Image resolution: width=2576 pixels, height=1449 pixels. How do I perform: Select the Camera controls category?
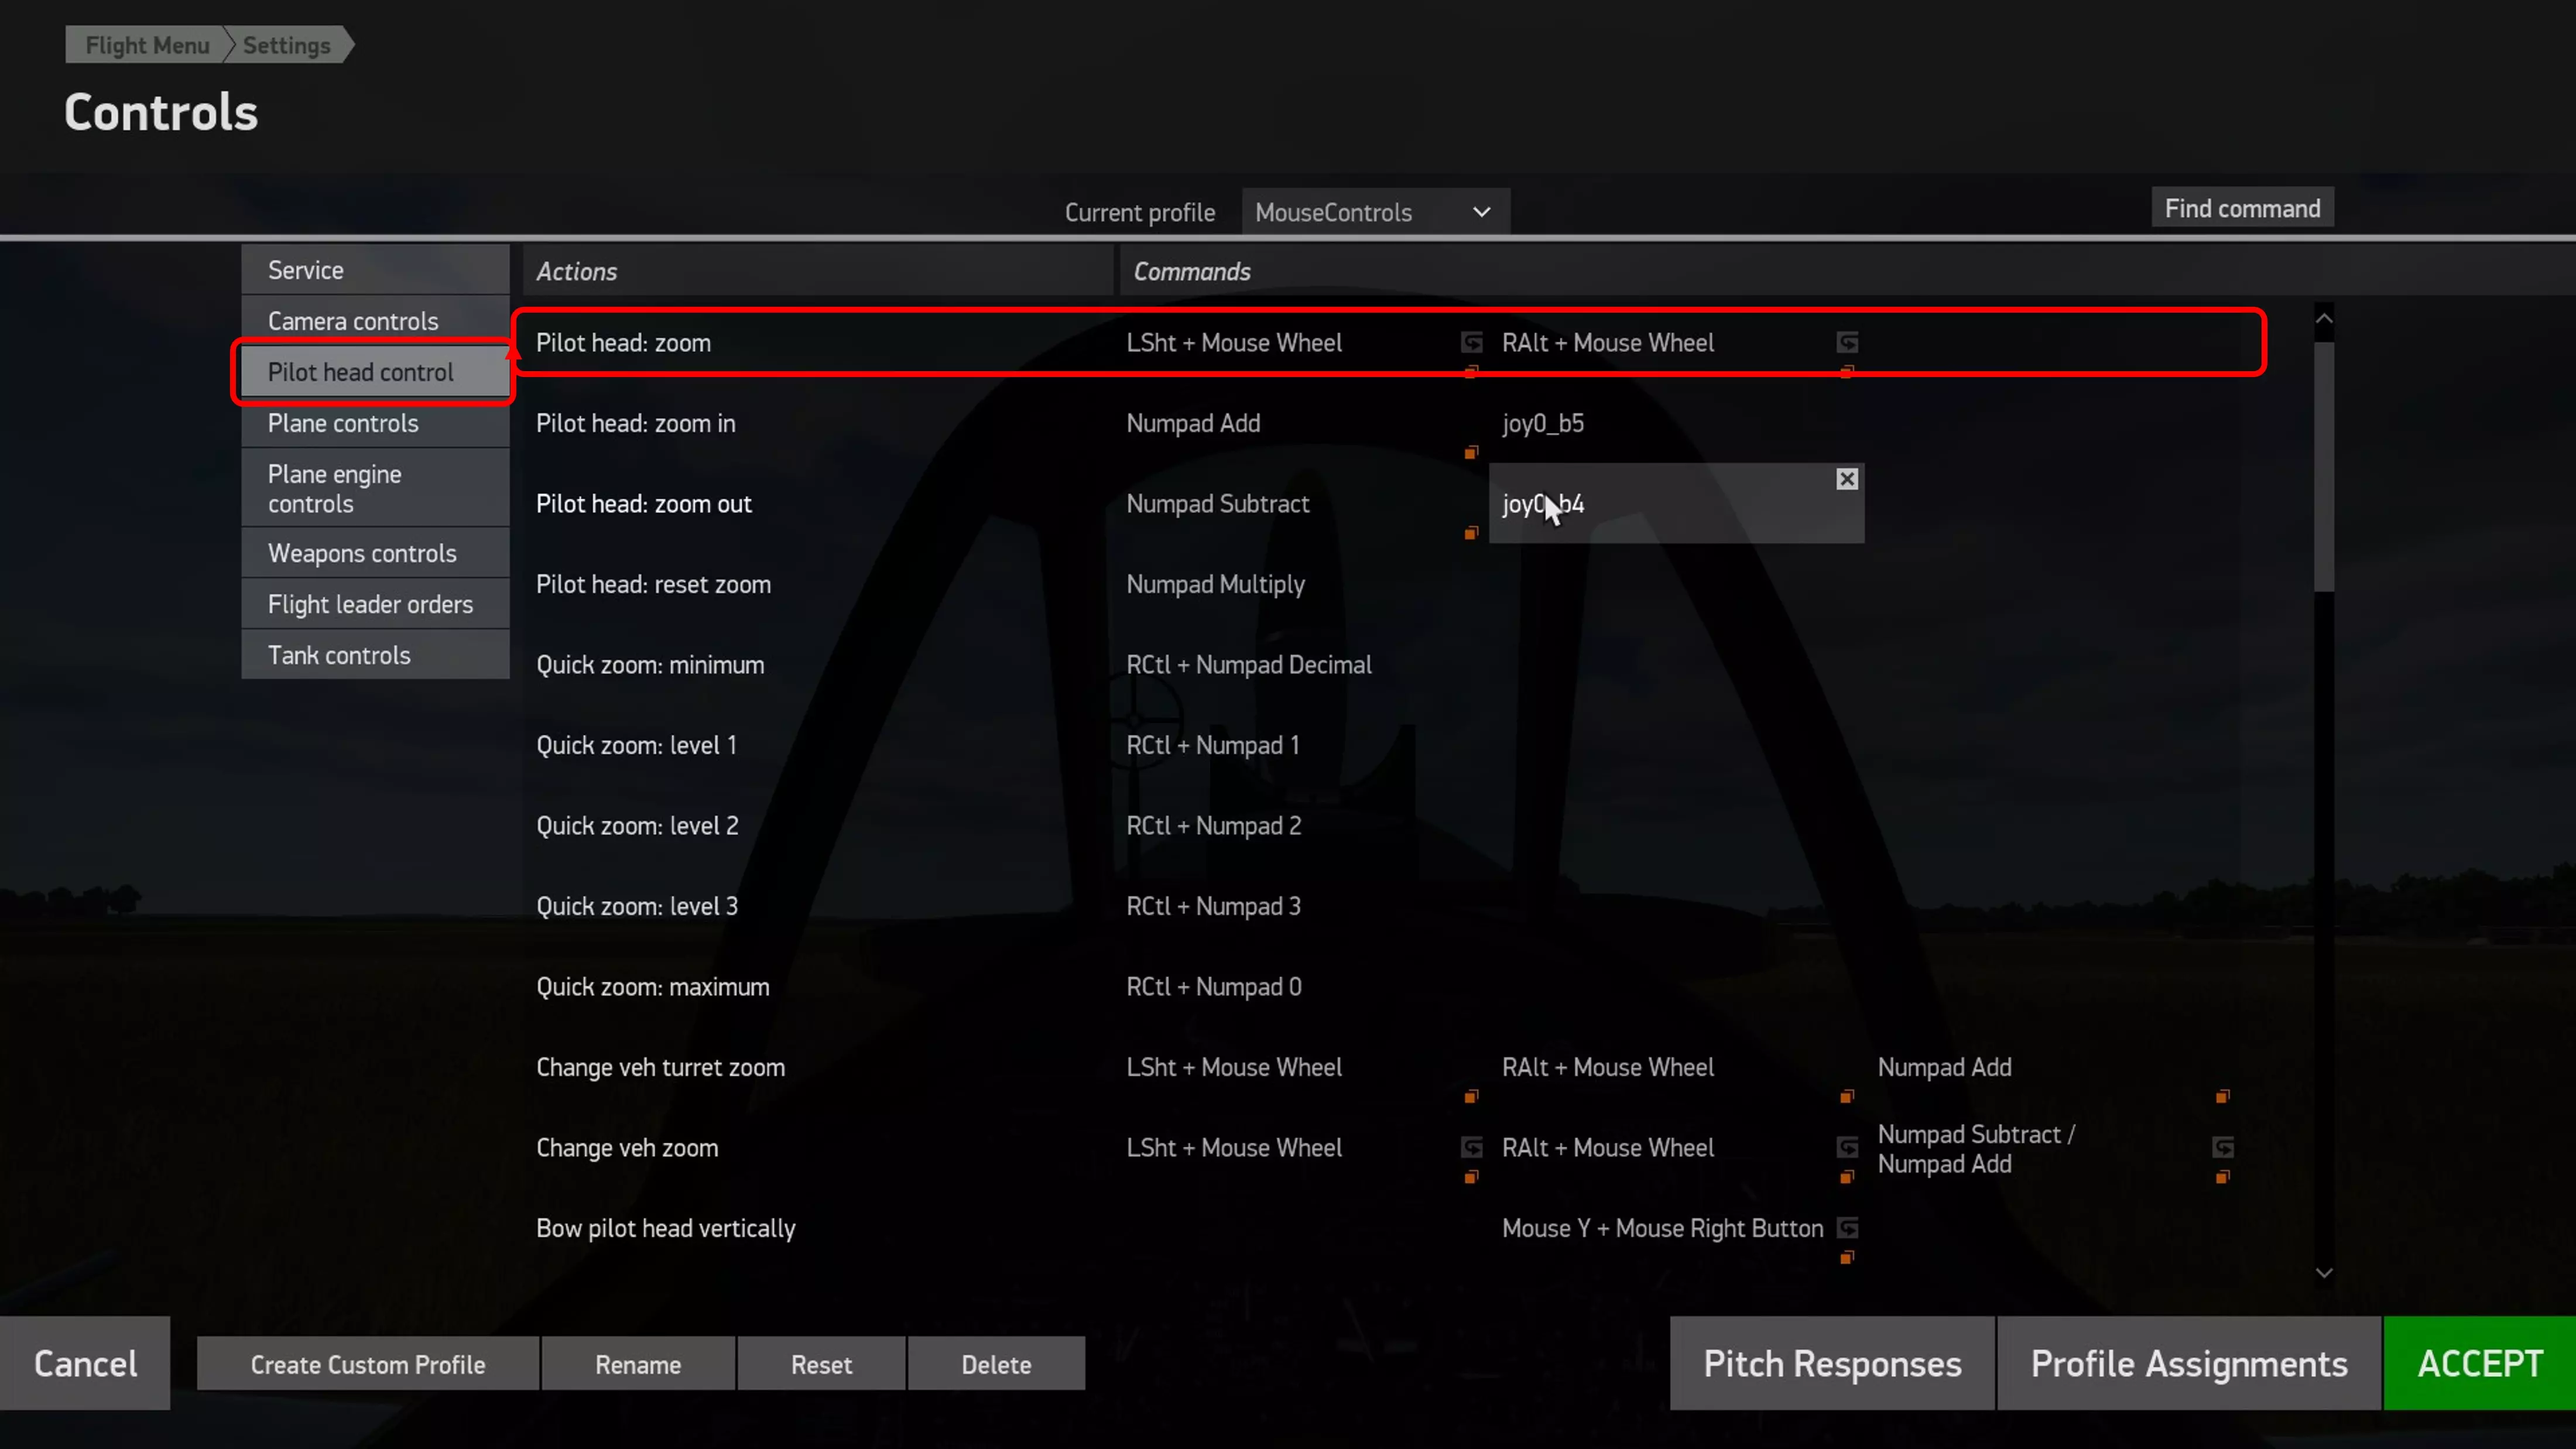(353, 321)
